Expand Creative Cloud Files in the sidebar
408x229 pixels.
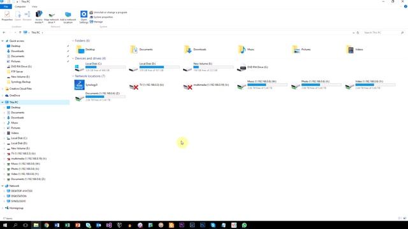click(3, 89)
